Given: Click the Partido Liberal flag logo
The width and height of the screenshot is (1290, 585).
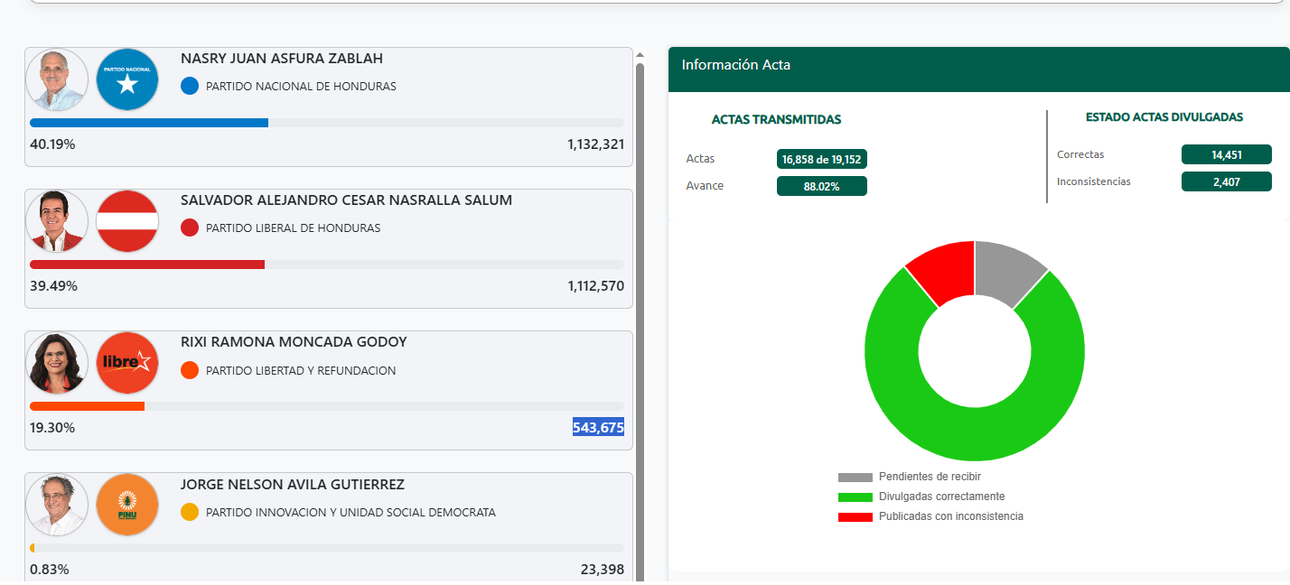Looking at the screenshot, I should coord(127,221).
